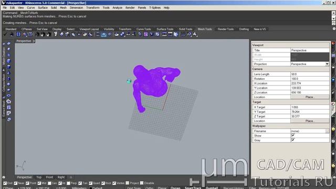
Task: Toggle SmartTrack in status bar
Action: coord(193,188)
